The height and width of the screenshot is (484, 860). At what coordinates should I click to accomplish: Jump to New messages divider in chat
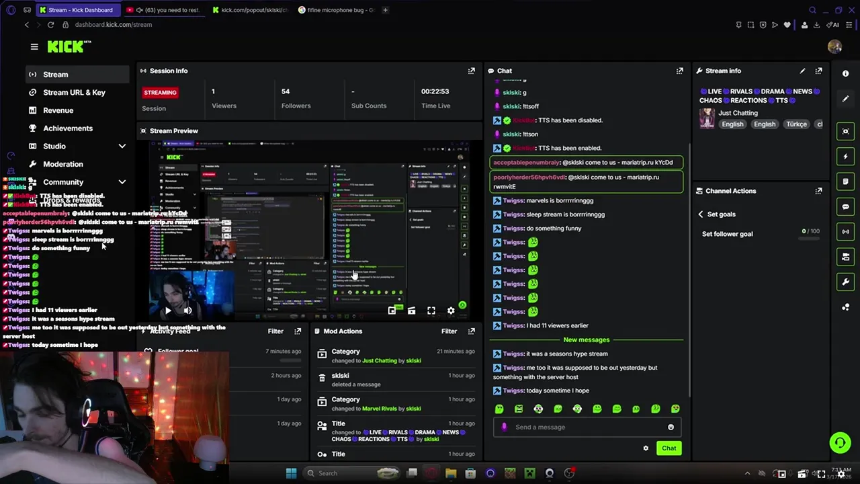(x=587, y=340)
